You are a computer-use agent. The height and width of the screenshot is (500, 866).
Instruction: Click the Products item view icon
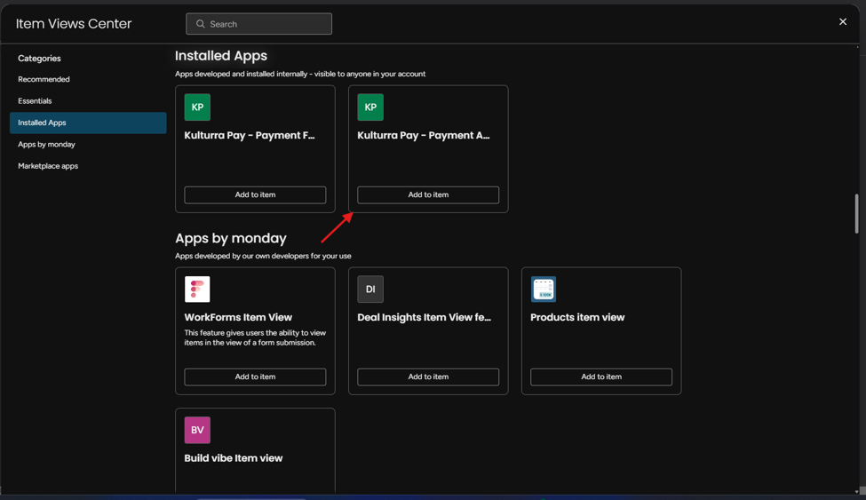pos(544,289)
